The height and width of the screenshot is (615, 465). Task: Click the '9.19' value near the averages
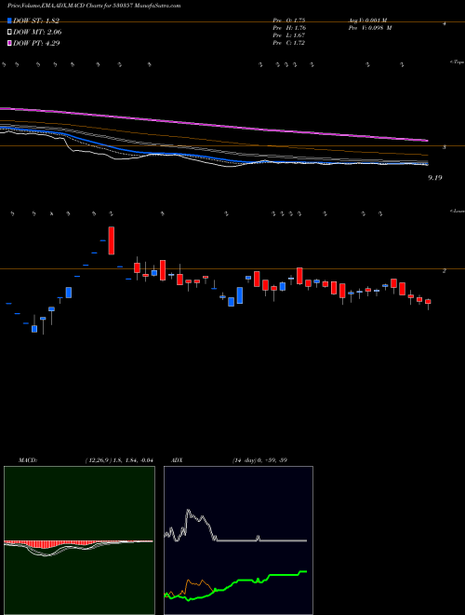(x=435, y=178)
